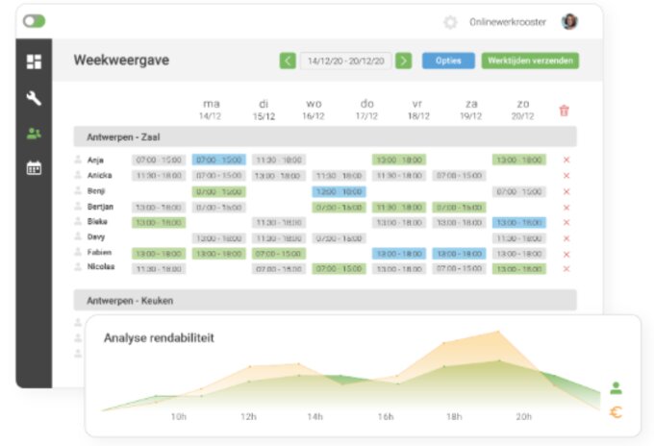The width and height of the screenshot is (654, 446).
Task: Click the red trash bin icon
Action: pyautogui.click(x=564, y=111)
